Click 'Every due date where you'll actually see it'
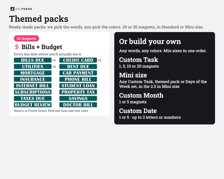Image resolution: width=224 pixels, height=179 pixels. 48,54
